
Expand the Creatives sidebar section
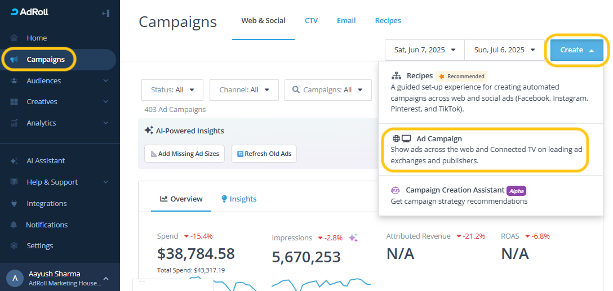[105, 102]
